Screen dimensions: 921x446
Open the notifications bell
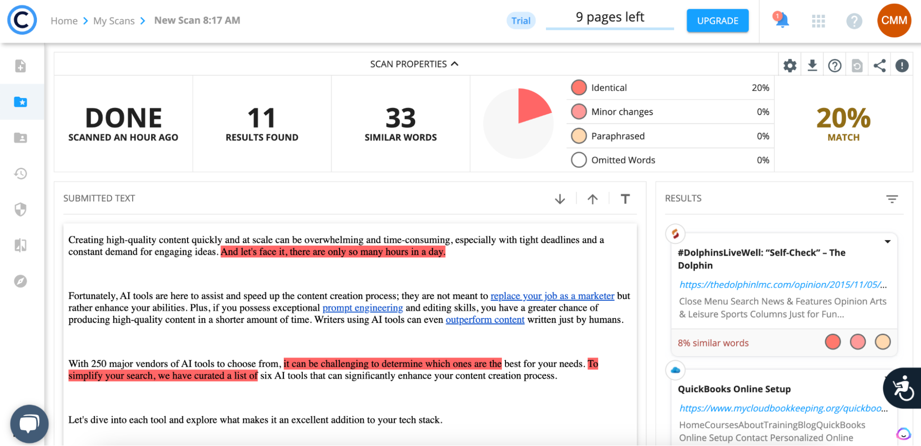[x=781, y=21]
